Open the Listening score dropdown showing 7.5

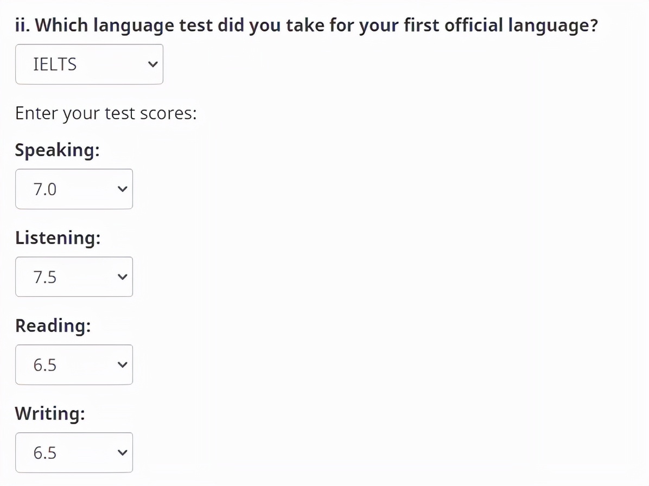(x=74, y=277)
